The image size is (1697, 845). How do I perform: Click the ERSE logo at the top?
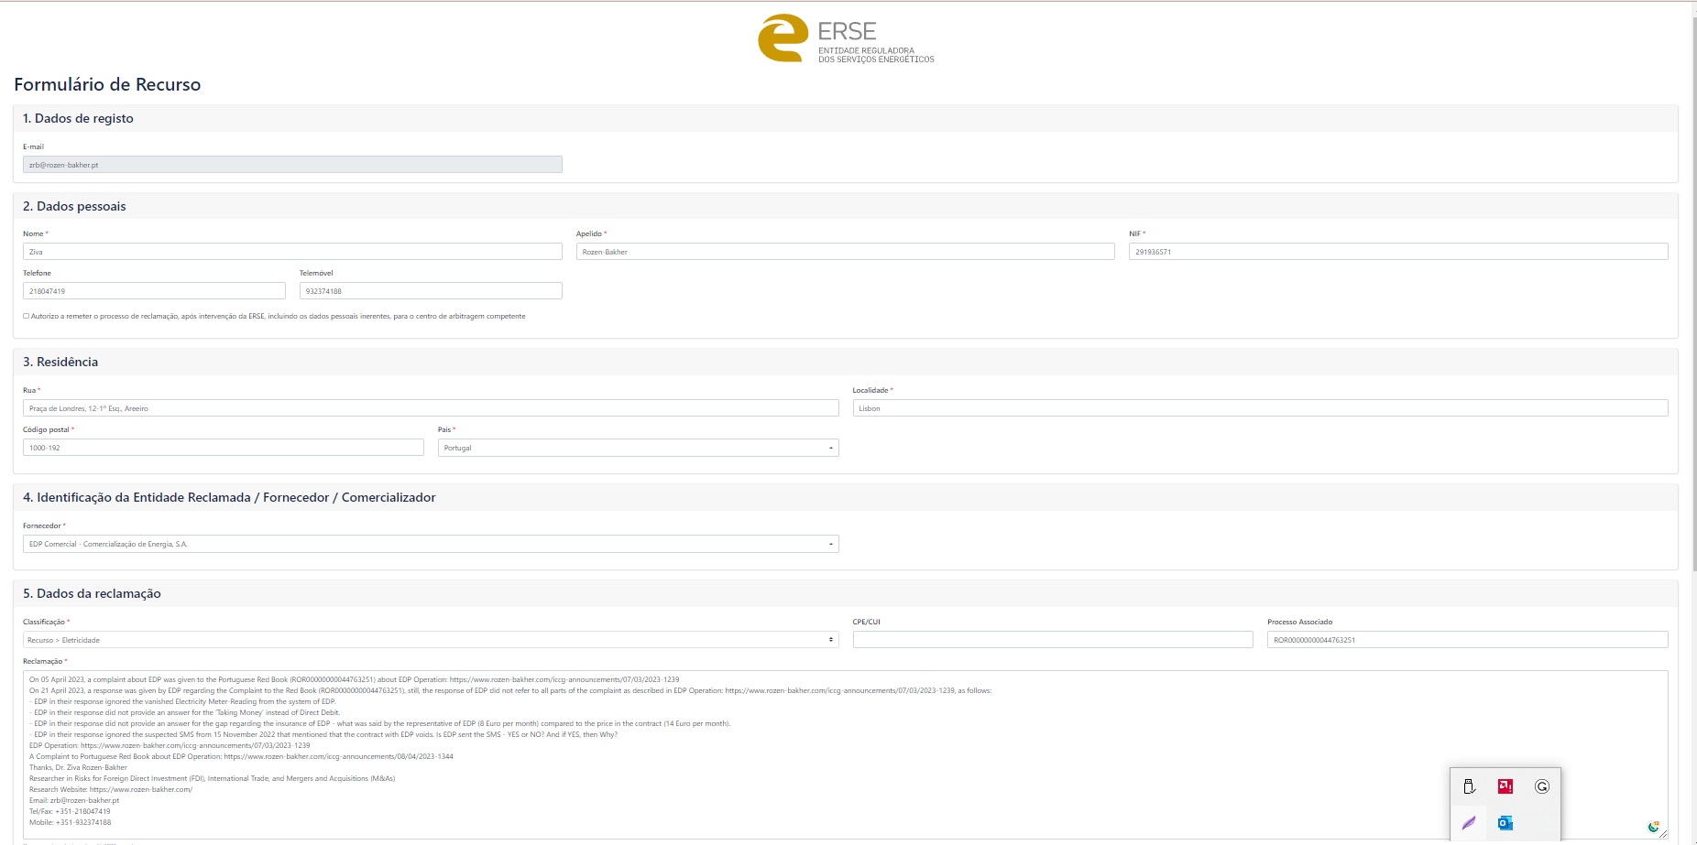coord(847,38)
